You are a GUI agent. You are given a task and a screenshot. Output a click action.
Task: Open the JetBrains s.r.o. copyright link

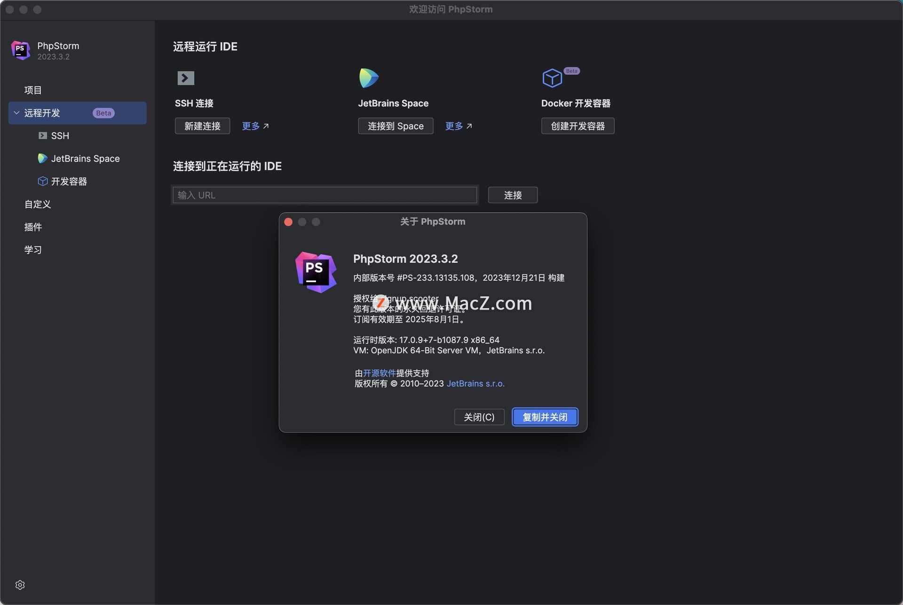click(475, 383)
